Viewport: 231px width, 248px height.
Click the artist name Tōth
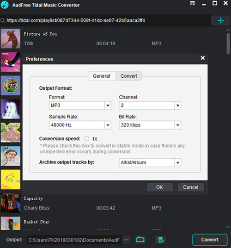tap(29, 43)
